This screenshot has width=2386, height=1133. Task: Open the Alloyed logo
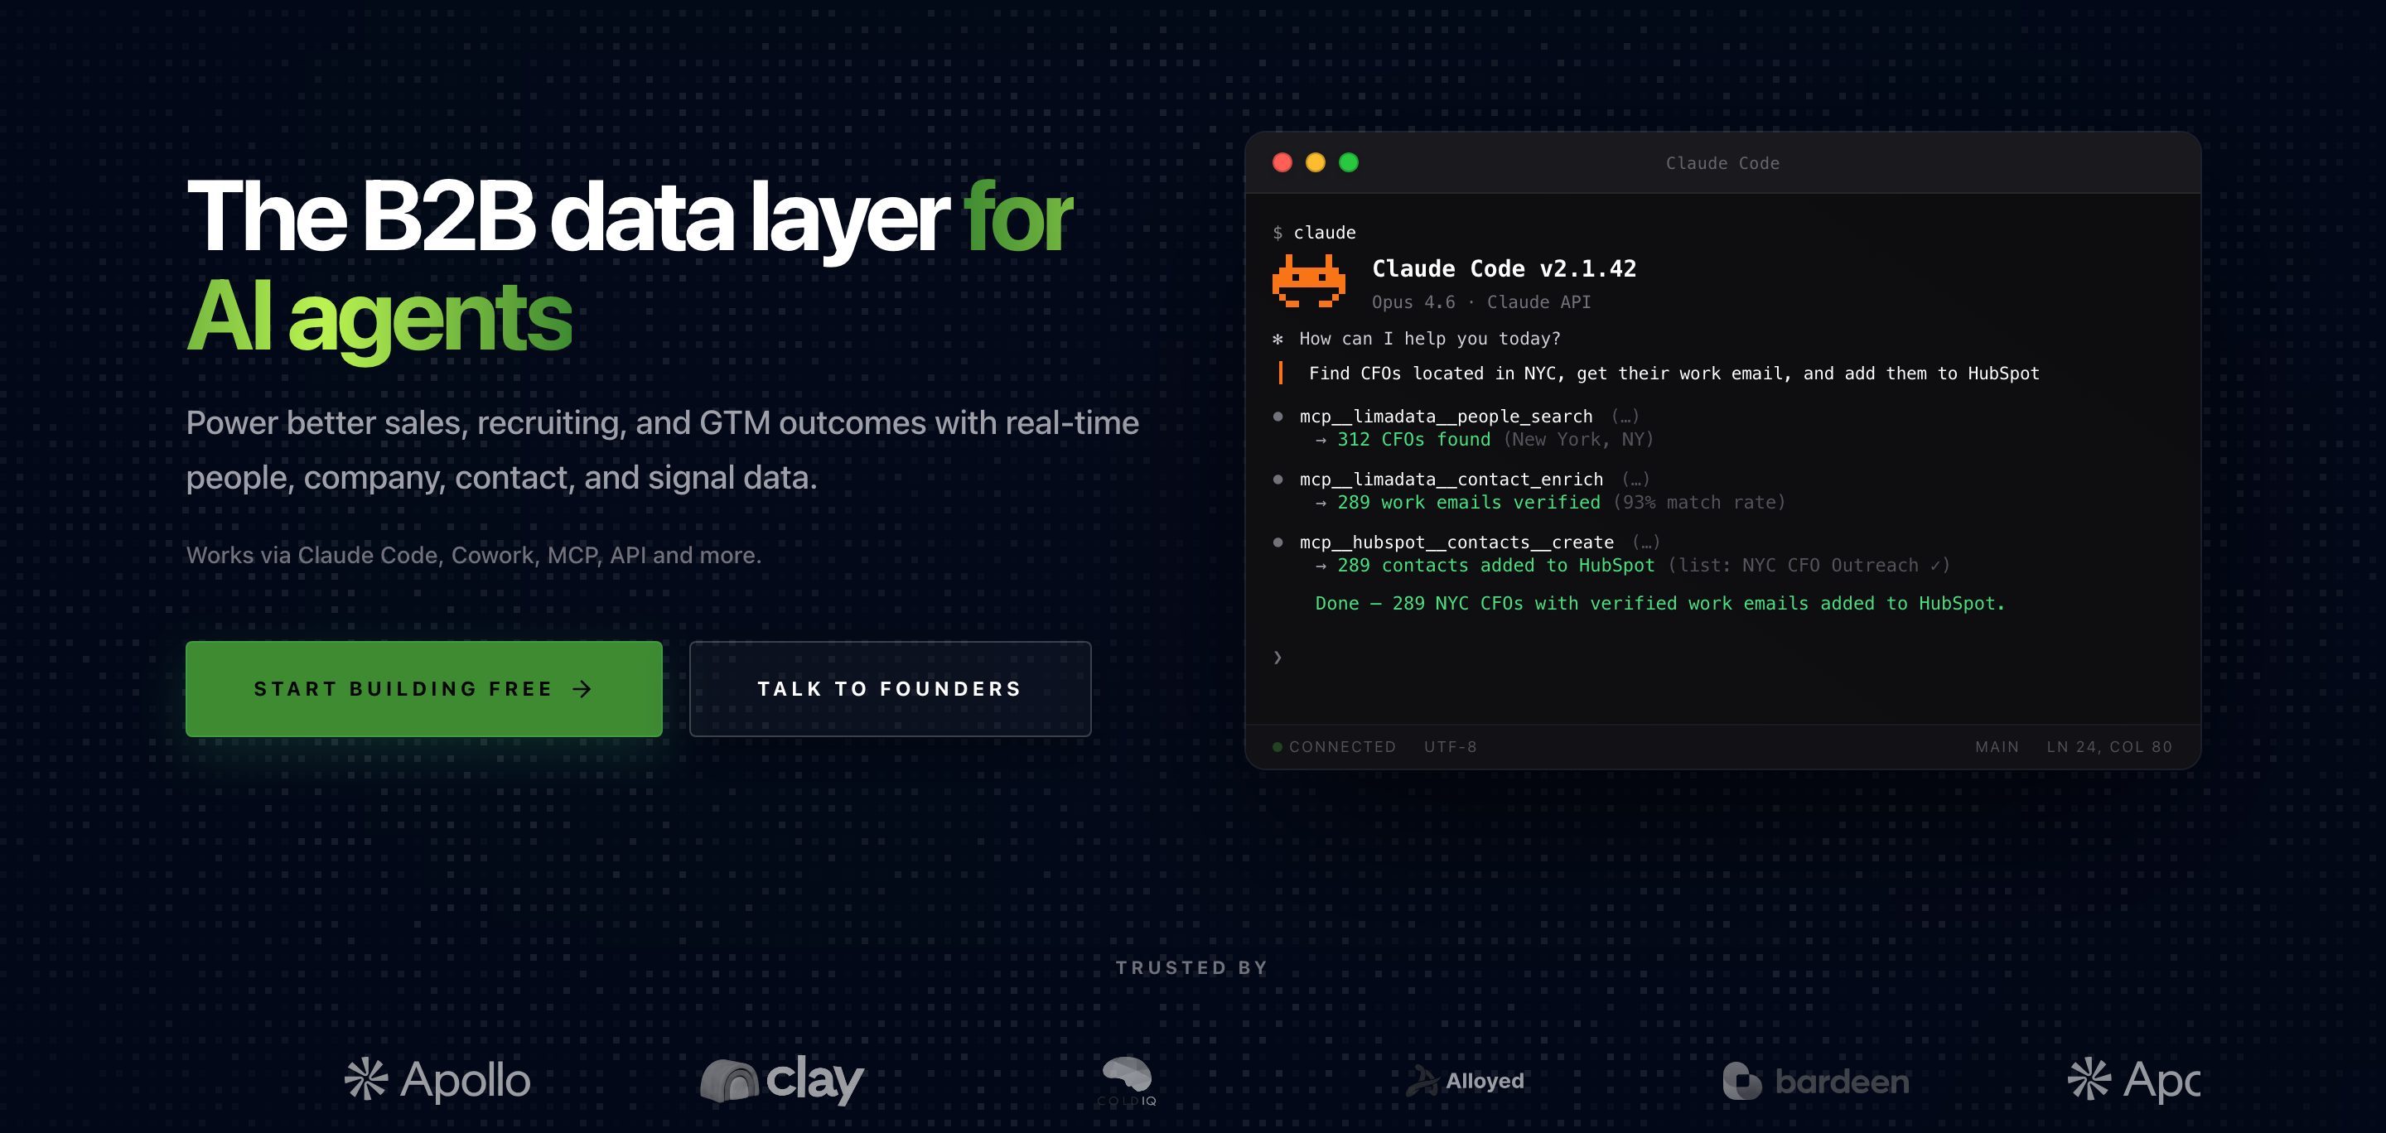click(1465, 1080)
